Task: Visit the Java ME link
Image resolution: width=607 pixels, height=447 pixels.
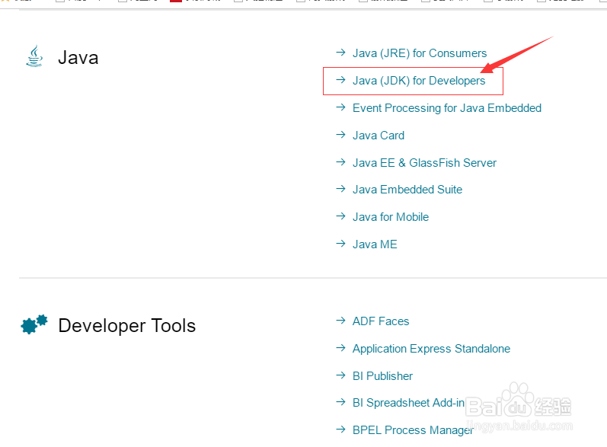Action: 375,244
